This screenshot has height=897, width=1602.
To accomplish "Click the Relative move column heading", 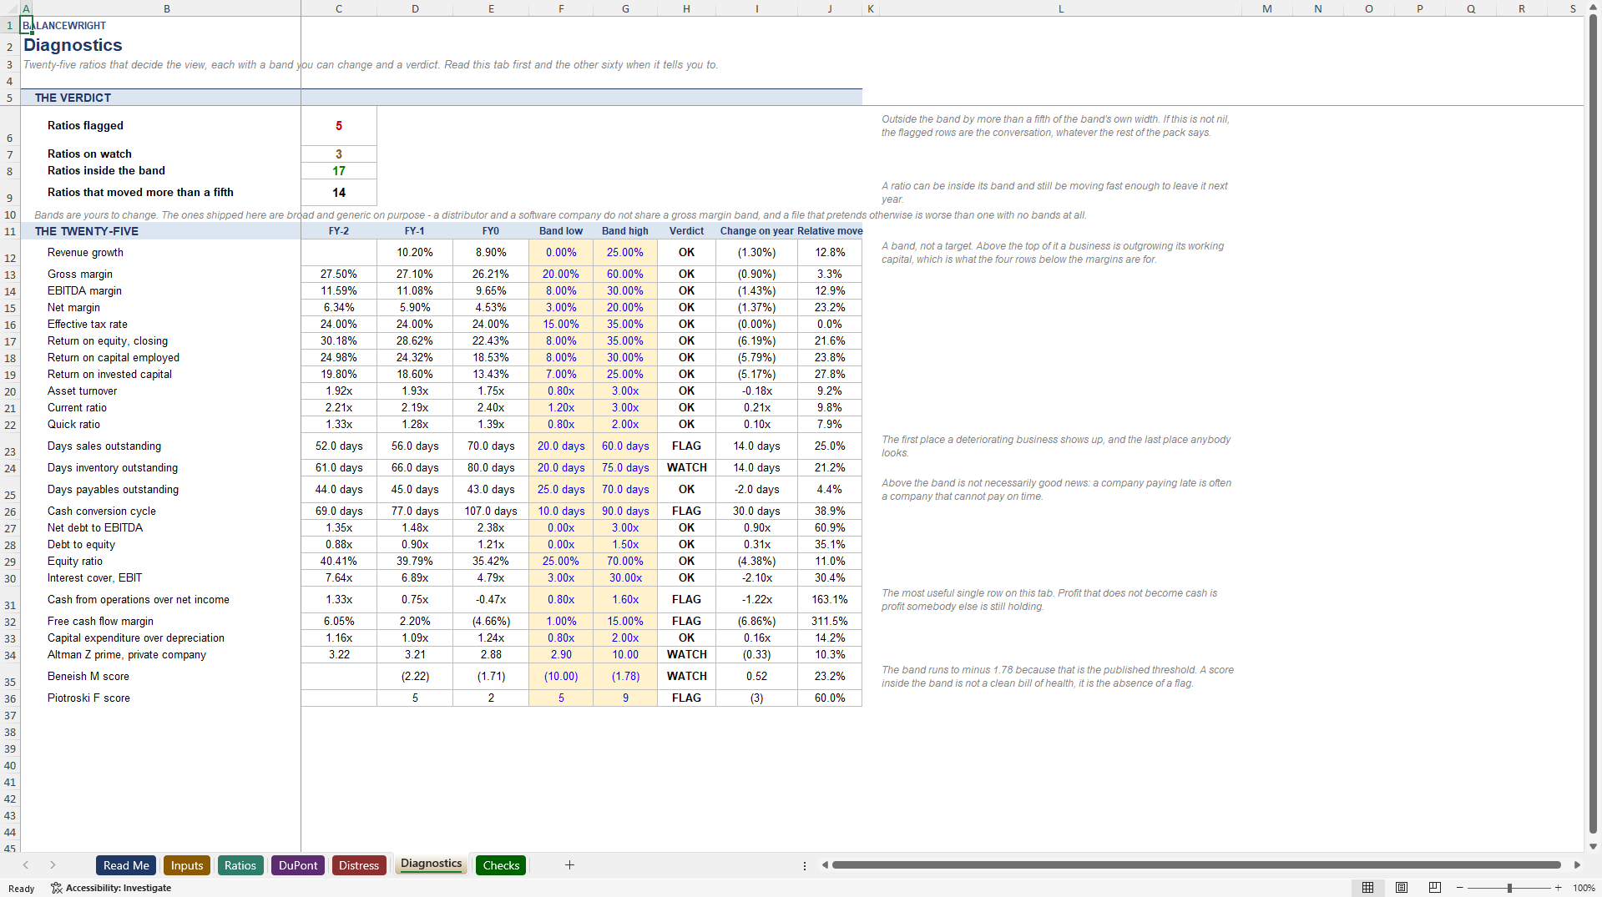I will (x=830, y=231).
